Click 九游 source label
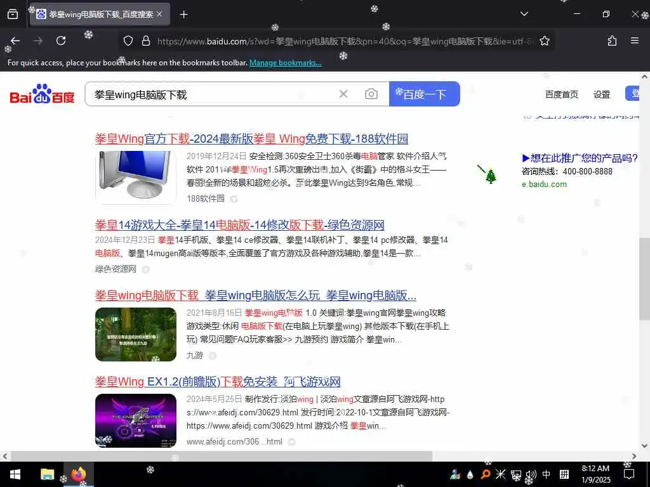 point(195,355)
